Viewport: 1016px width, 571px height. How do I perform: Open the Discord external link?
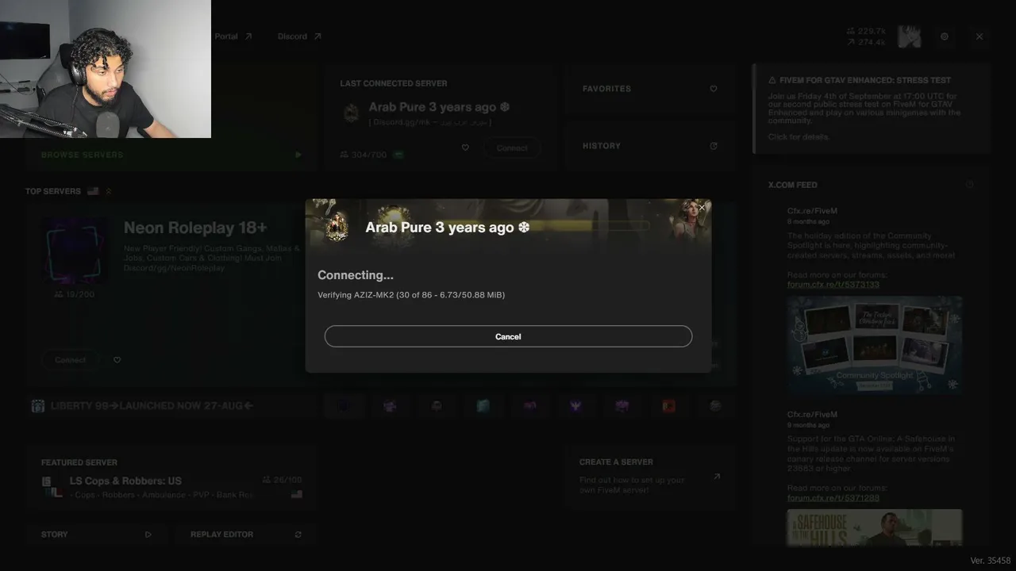300,36
